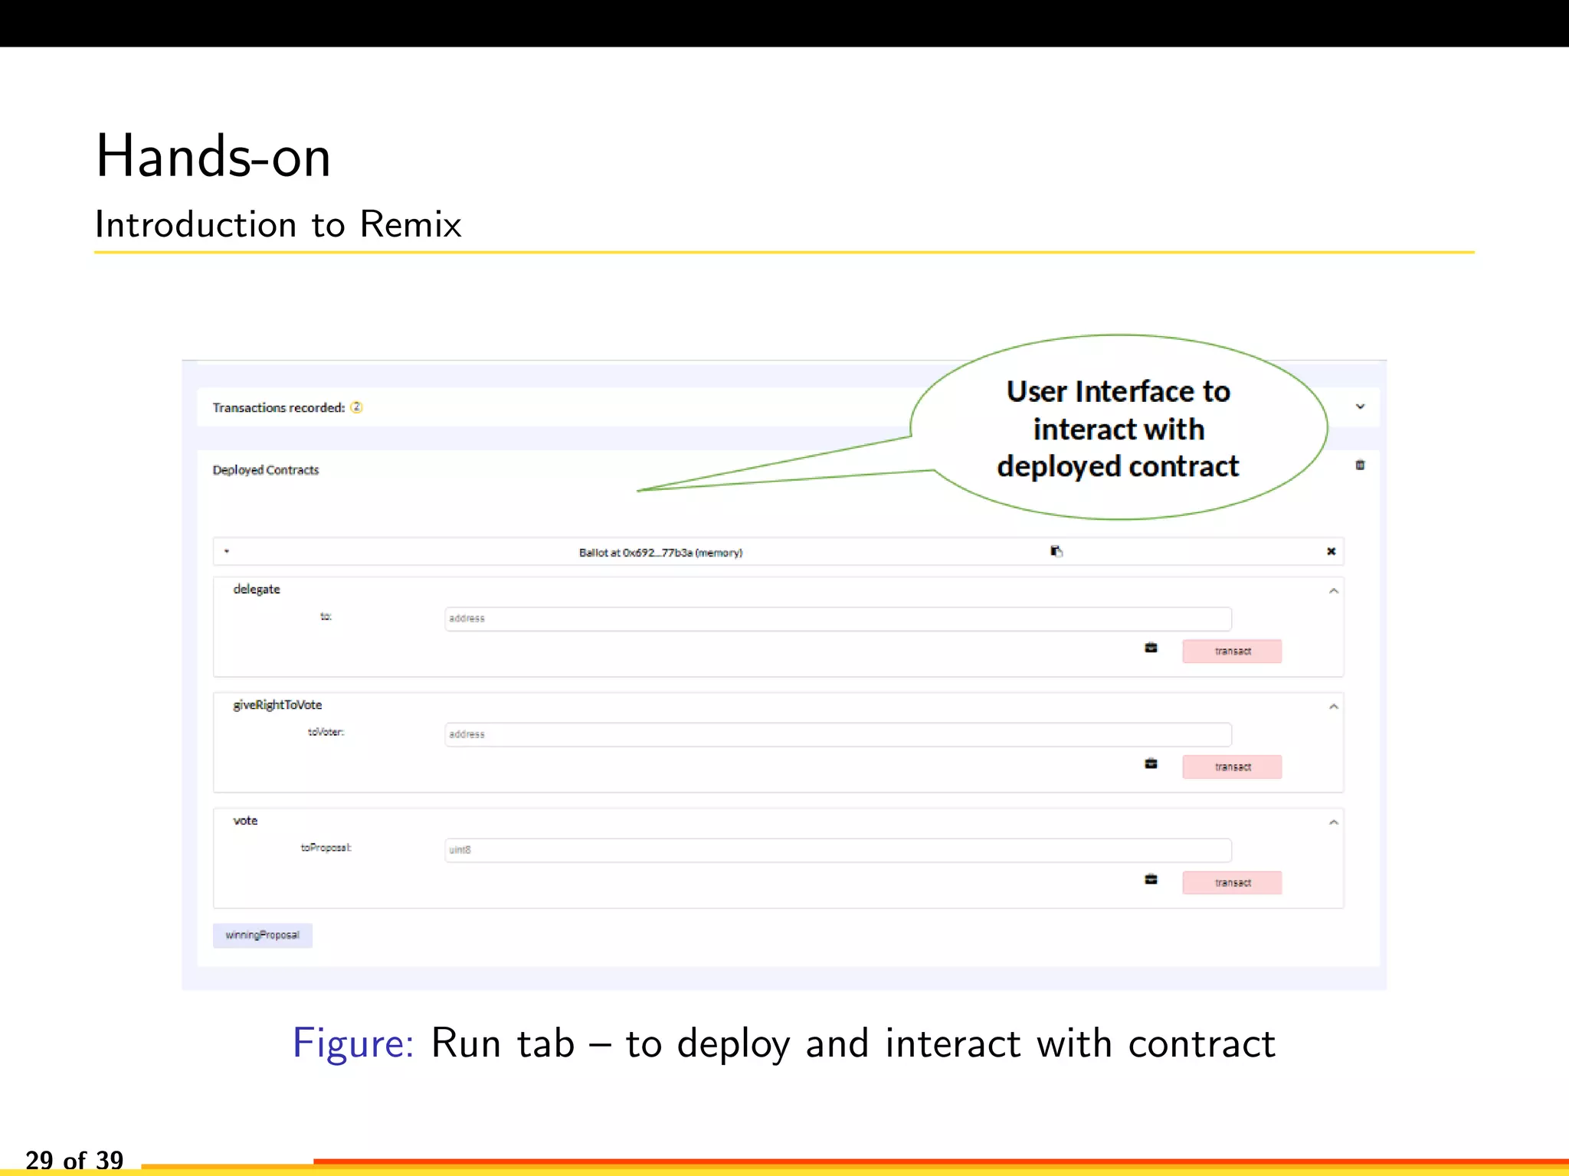Copy the Ballot contract address icon
1569x1176 pixels.
[1056, 551]
